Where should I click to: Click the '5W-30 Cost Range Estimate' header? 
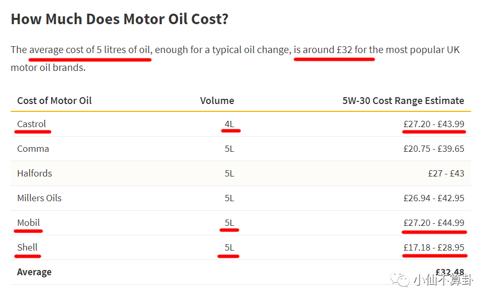(403, 100)
